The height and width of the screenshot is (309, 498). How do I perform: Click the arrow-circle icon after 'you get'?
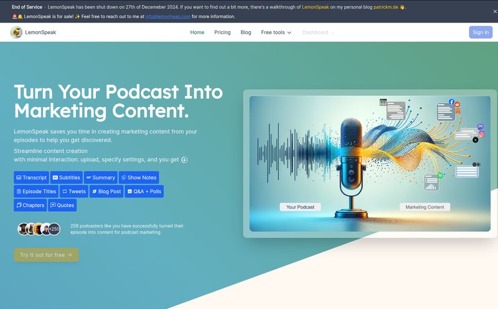pyautogui.click(x=184, y=159)
